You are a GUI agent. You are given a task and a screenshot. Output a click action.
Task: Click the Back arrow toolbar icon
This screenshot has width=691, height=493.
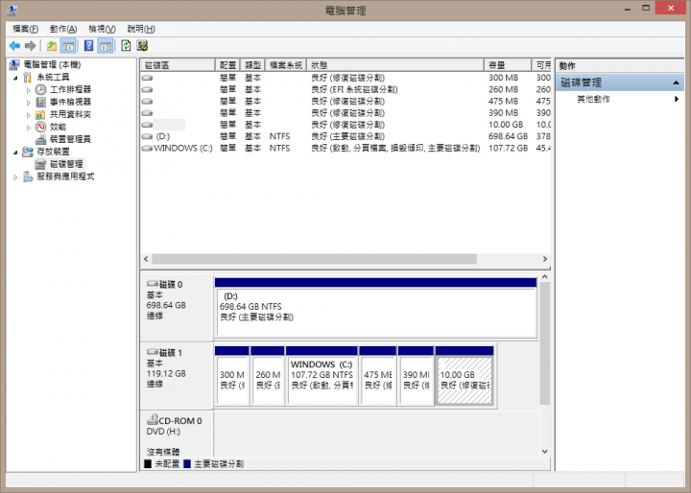(14, 45)
